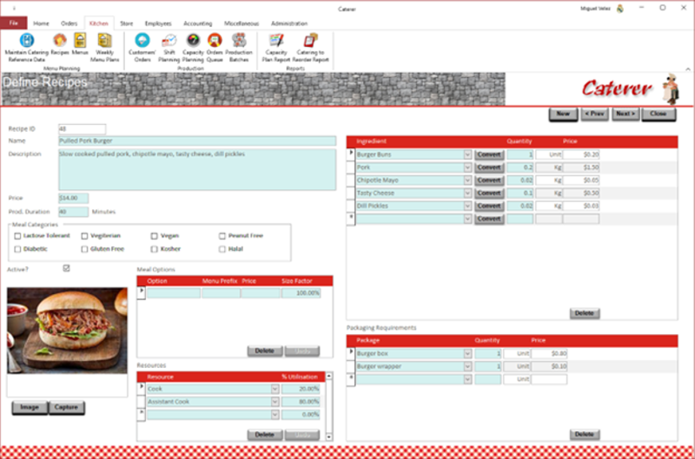Viewport: 695px width, 459px height.
Task: Open Maintain Catering Reference Data
Action: tap(26, 48)
